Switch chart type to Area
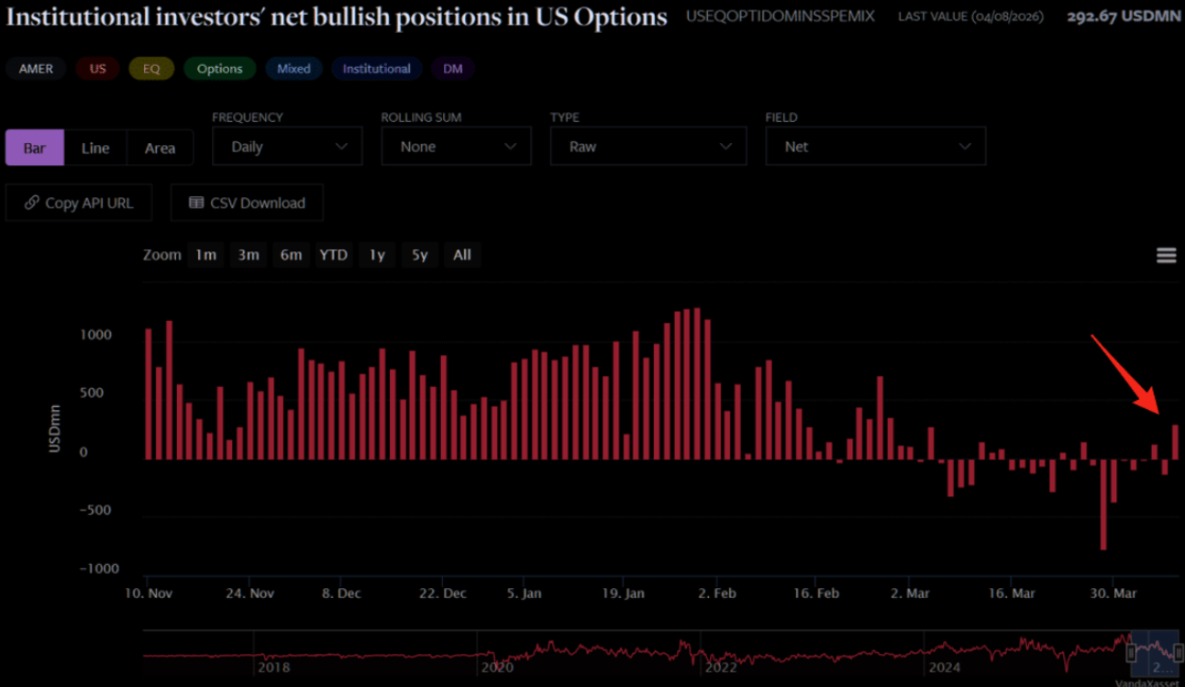This screenshot has height=687, width=1185. click(x=160, y=148)
